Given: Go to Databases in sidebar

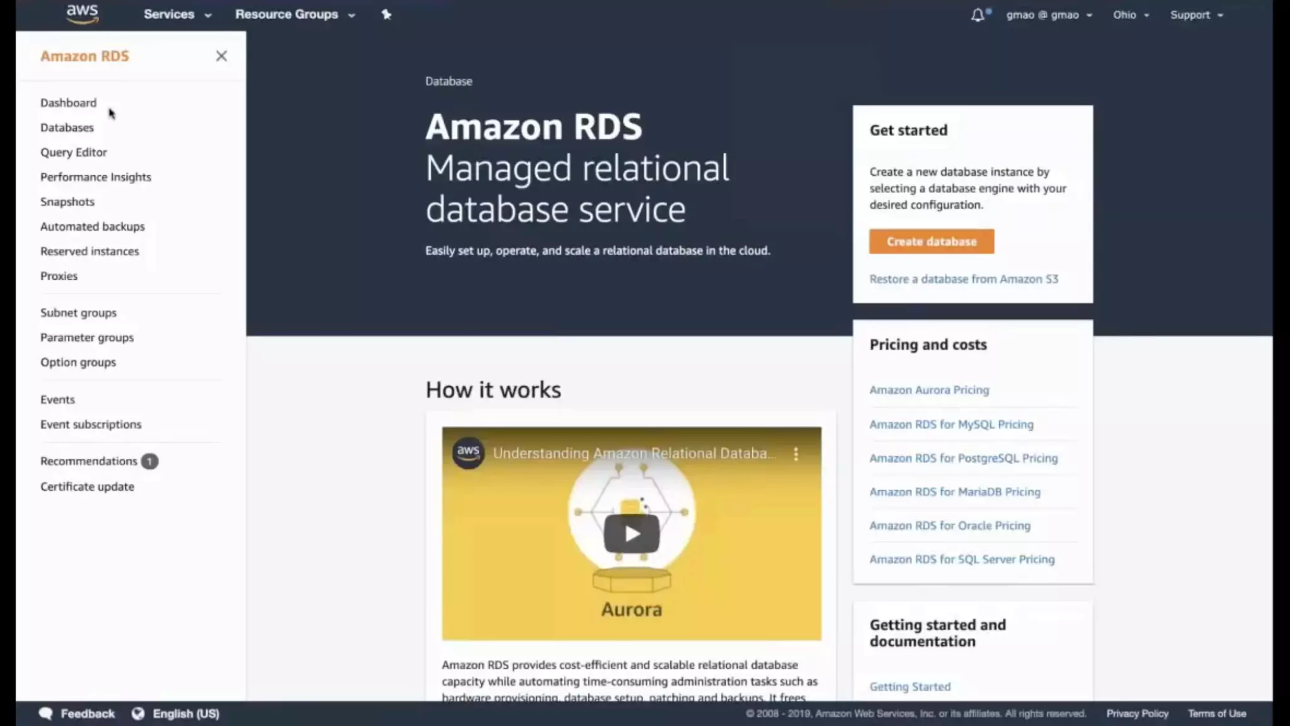Looking at the screenshot, I should [x=67, y=127].
